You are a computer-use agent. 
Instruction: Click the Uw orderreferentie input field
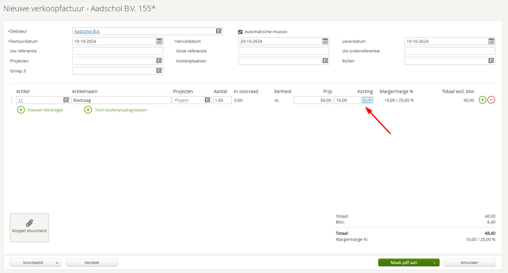pos(450,51)
